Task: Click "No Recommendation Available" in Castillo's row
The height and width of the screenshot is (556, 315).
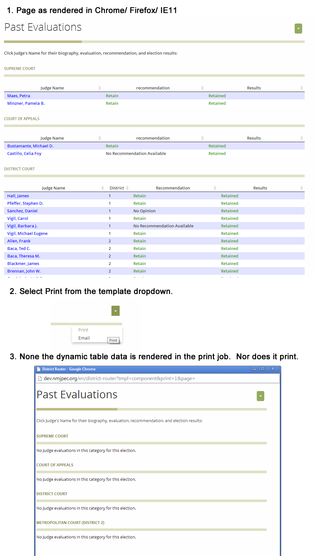Action: click(136, 153)
